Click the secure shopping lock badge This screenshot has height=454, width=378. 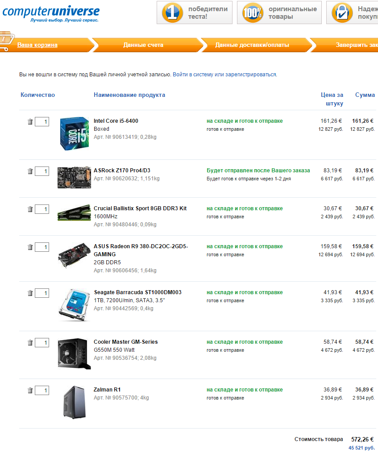click(x=352, y=12)
